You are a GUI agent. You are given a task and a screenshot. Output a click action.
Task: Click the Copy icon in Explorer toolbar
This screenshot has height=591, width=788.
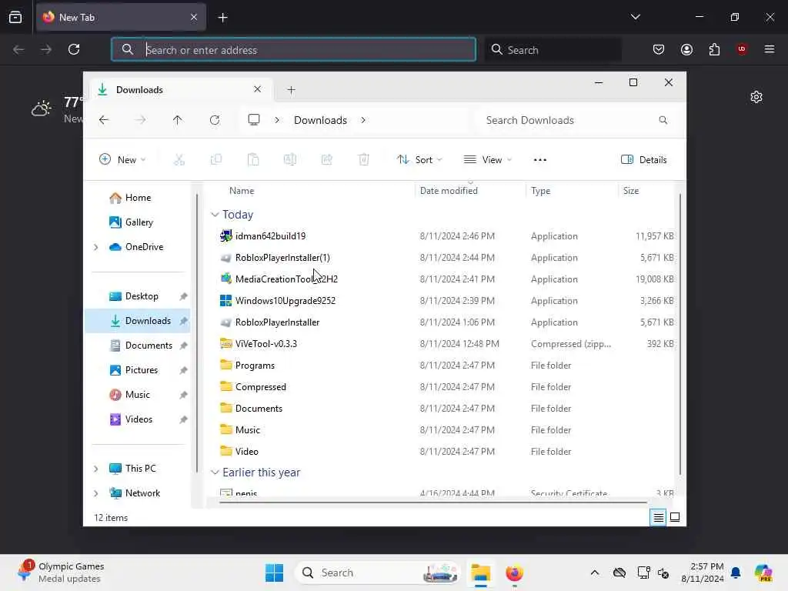click(x=216, y=160)
